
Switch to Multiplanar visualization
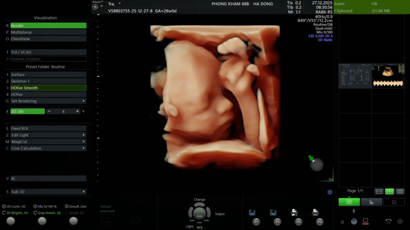pyautogui.click(x=48, y=32)
